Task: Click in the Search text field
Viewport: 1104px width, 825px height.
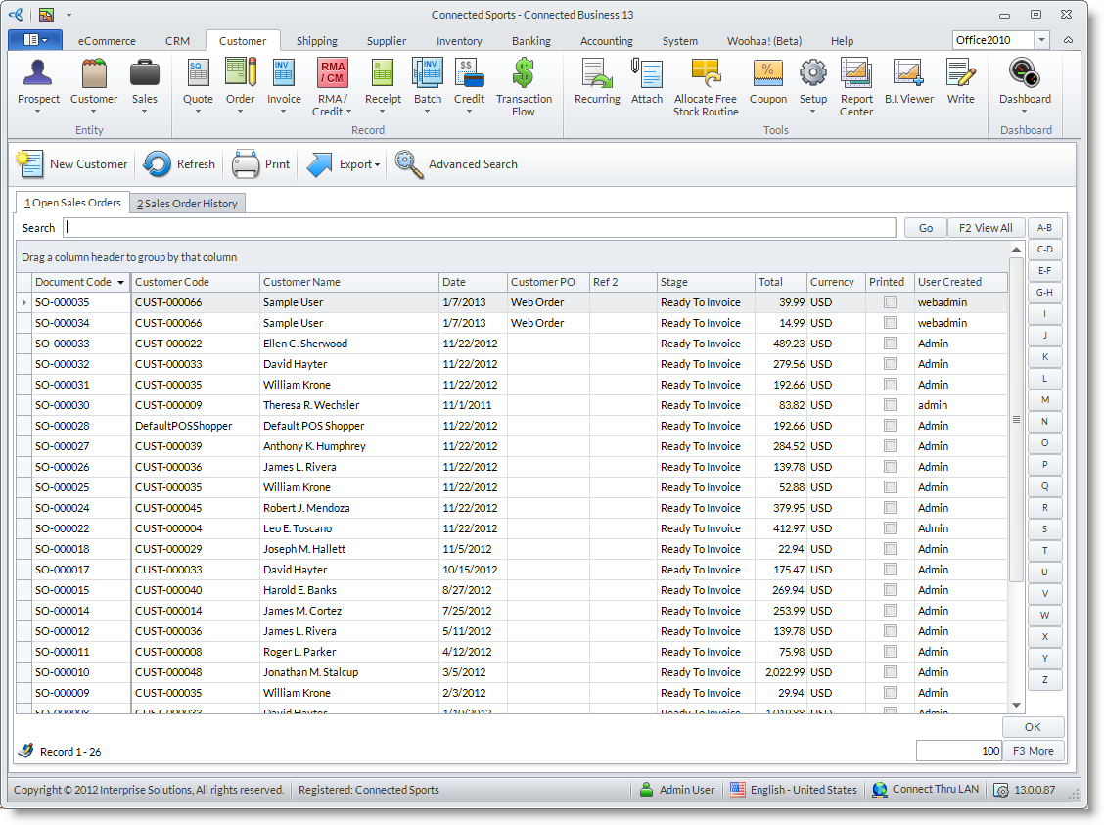Action: pos(480,228)
